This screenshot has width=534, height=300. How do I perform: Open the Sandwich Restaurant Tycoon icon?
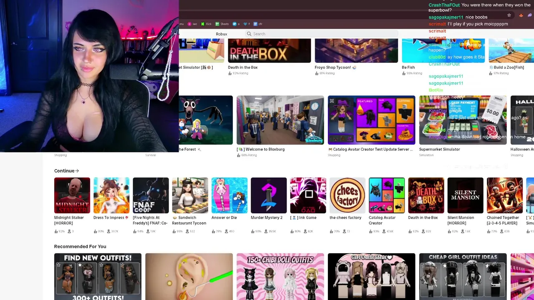[190, 195]
